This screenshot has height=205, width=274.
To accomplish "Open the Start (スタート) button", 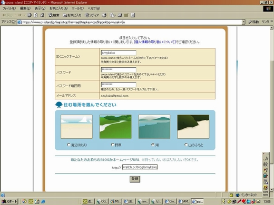I will (x=9, y=201).
